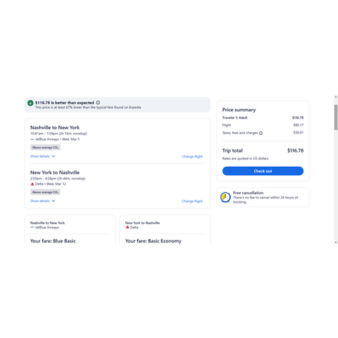The image size is (338, 338).
Task: Change the Nashville to New York flight
Action: [x=192, y=156]
